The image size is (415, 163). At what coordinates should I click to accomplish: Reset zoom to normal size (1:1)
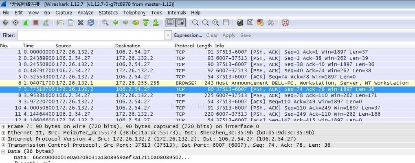215,23
